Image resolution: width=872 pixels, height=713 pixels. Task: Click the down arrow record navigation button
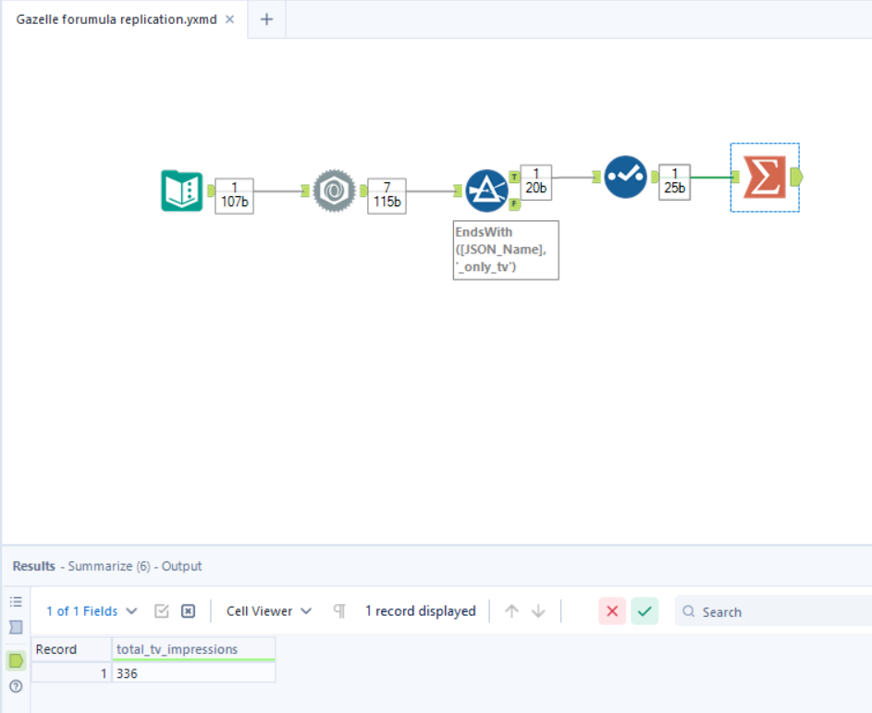coord(536,610)
